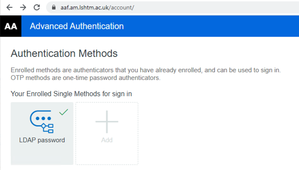Click the plus icon to add method
299x170 pixels.
click(x=107, y=122)
